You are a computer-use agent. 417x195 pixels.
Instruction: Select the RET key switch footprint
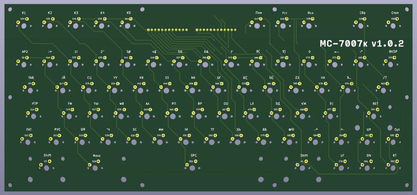click(375, 117)
